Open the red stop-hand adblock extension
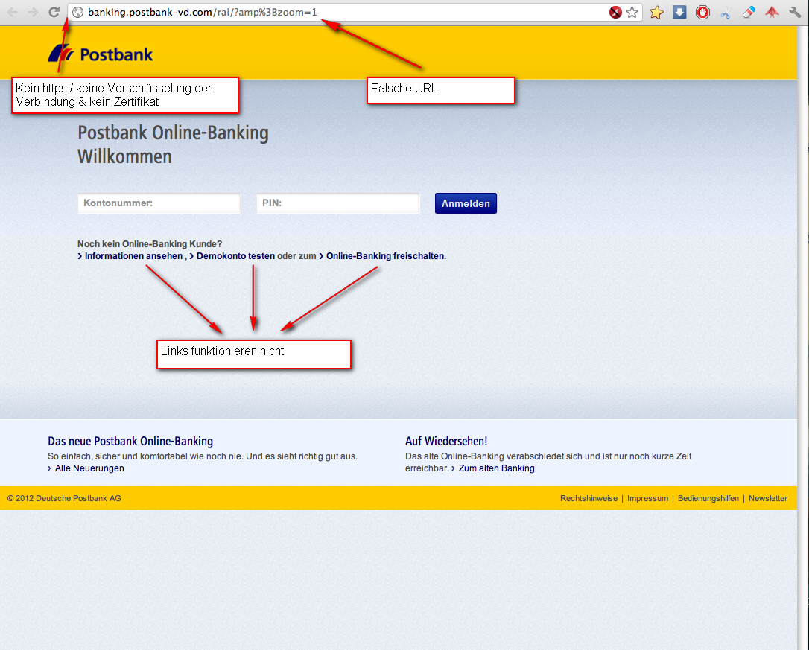Screen dimensions: 809x650 702,13
